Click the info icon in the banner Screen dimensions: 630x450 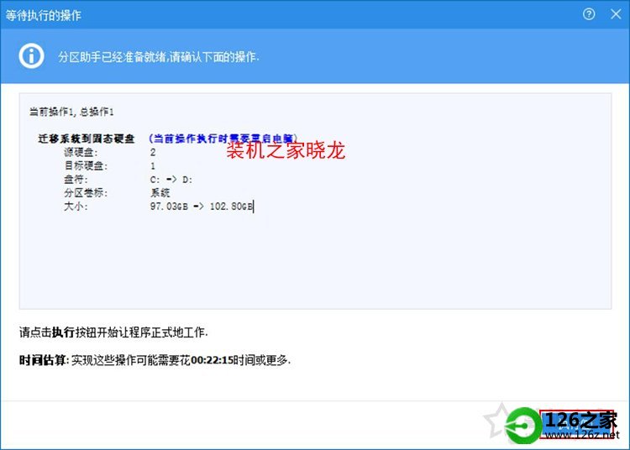[x=31, y=55]
